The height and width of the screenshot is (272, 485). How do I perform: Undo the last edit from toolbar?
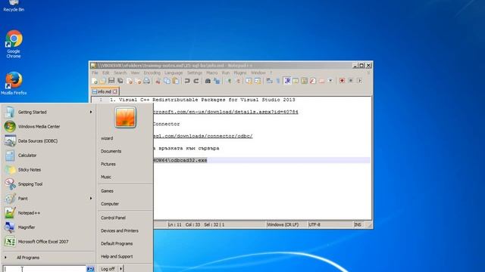coord(187,81)
